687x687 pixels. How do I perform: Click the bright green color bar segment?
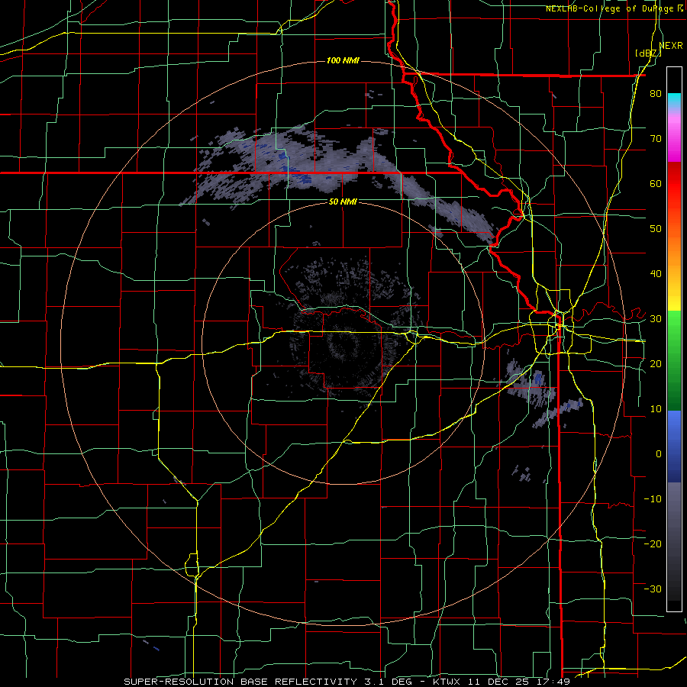click(x=674, y=324)
